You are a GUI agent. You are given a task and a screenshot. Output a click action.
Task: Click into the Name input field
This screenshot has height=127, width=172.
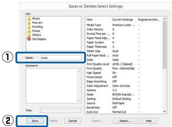(x=61, y=58)
